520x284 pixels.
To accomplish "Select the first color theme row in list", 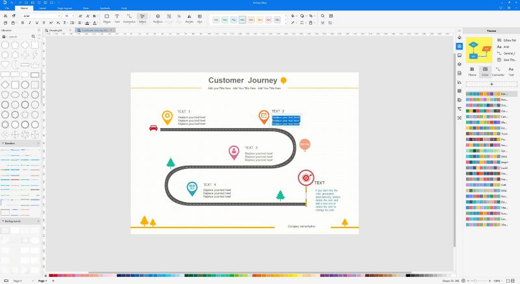I will [x=491, y=94].
